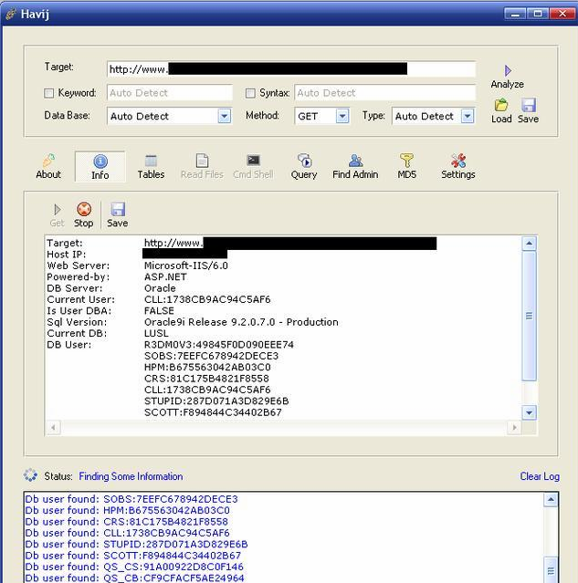The image size is (578, 583).
Task: Click the info panel scroll left arrow
Action: tap(53, 427)
